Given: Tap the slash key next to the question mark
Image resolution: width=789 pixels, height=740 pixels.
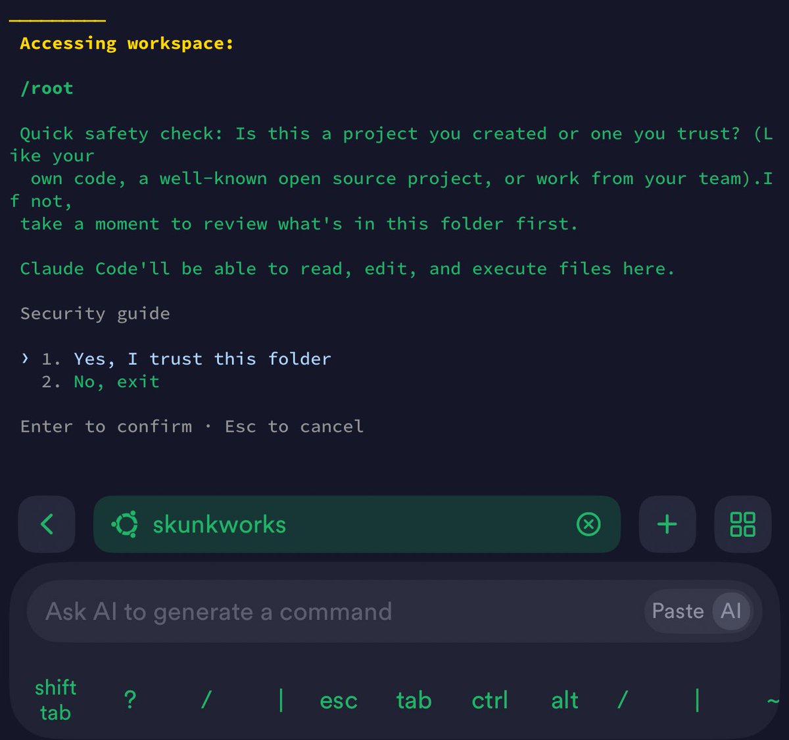Looking at the screenshot, I should (206, 700).
